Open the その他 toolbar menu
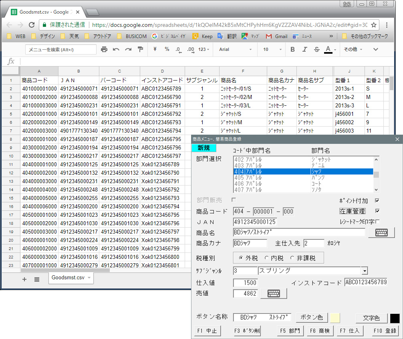 (x=353, y=49)
